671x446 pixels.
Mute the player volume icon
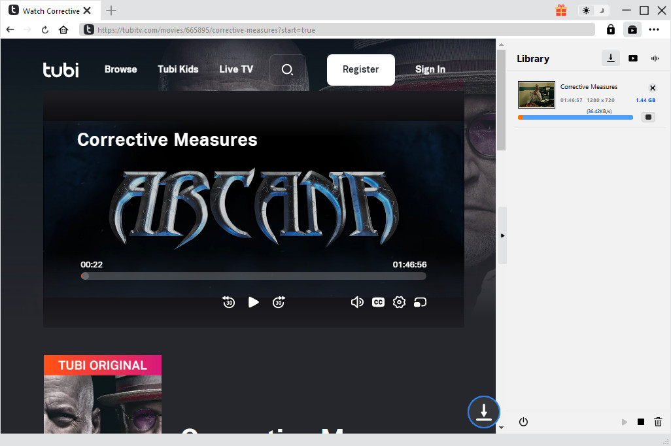point(357,302)
